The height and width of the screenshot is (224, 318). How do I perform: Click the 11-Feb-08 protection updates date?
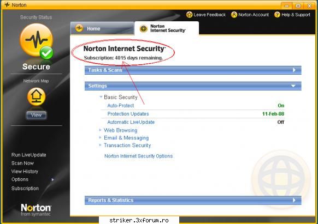pos(273,114)
